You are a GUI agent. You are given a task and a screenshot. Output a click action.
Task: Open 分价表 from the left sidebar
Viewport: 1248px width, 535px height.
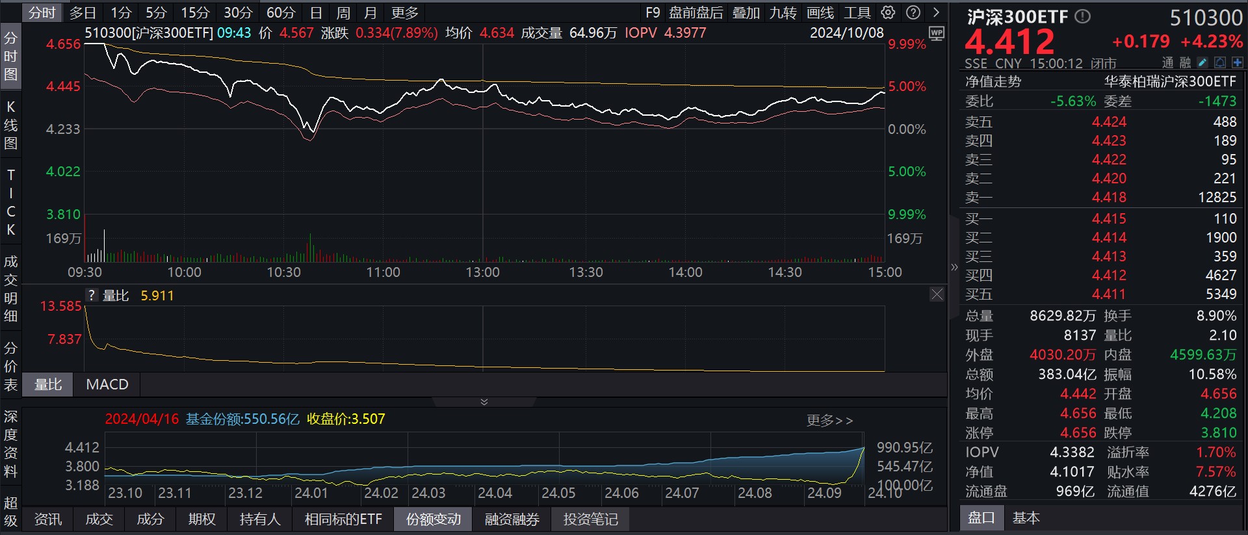11,366
